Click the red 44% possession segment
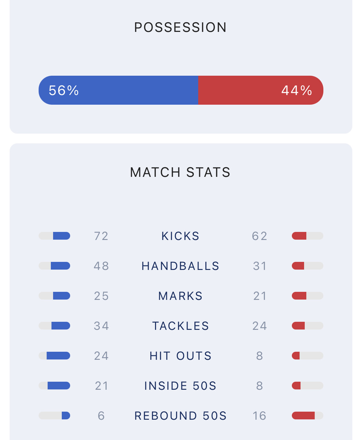Screen dimensions: 362x440 (261, 90)
